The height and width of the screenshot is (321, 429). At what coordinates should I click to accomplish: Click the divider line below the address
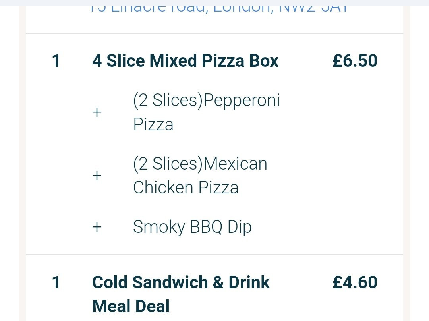click(214, 33)
